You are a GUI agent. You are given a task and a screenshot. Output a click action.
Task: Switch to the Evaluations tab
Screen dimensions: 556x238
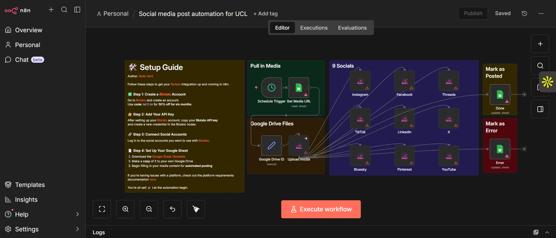coord(352,28)
